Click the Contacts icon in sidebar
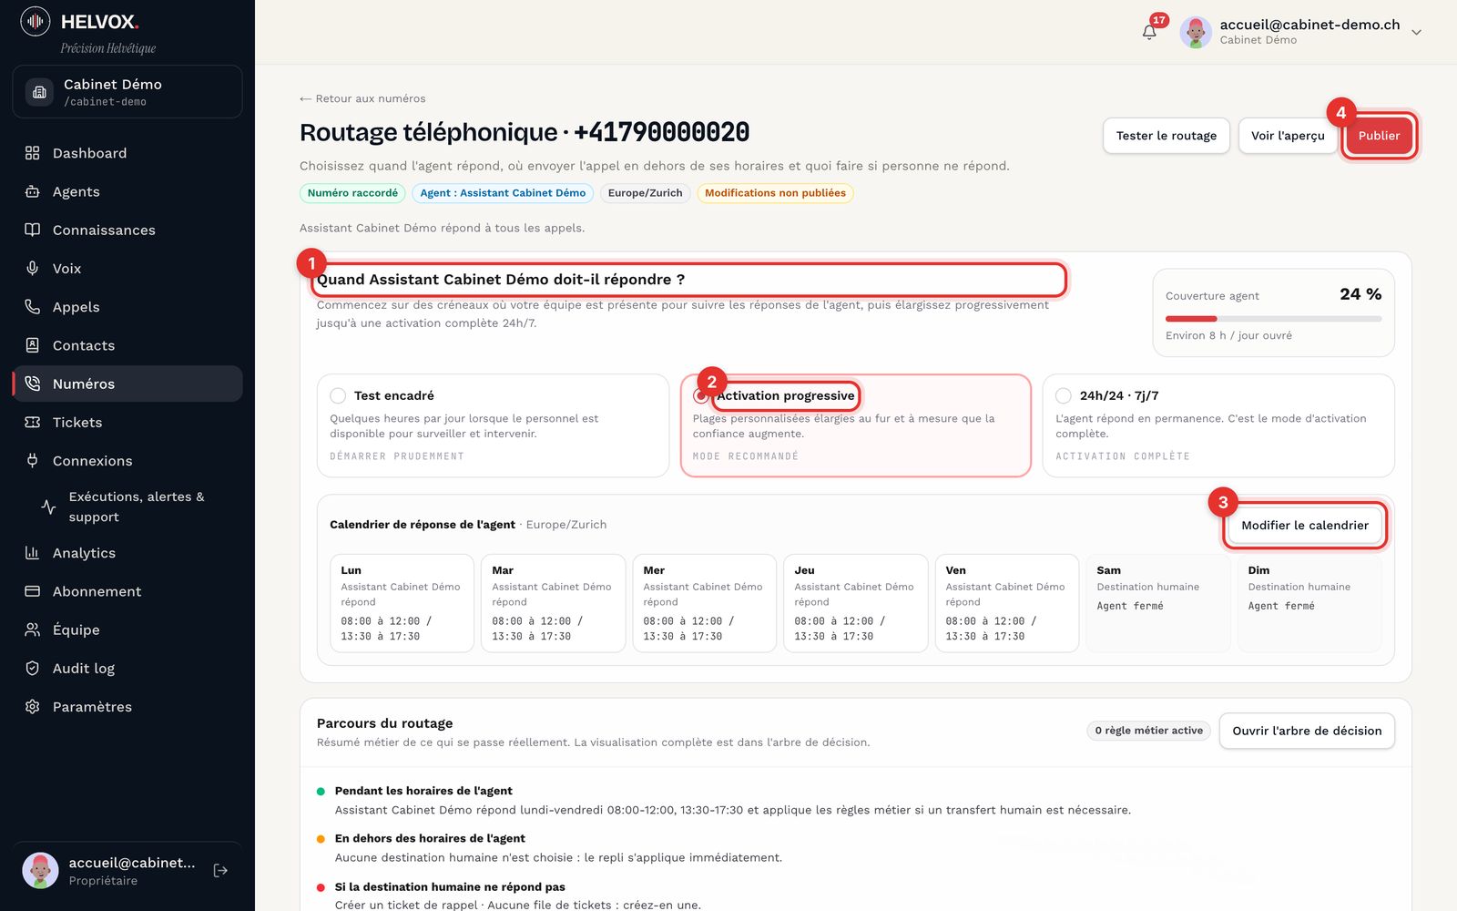This screenshot has height=911, width=1457. tap(33, 345)
